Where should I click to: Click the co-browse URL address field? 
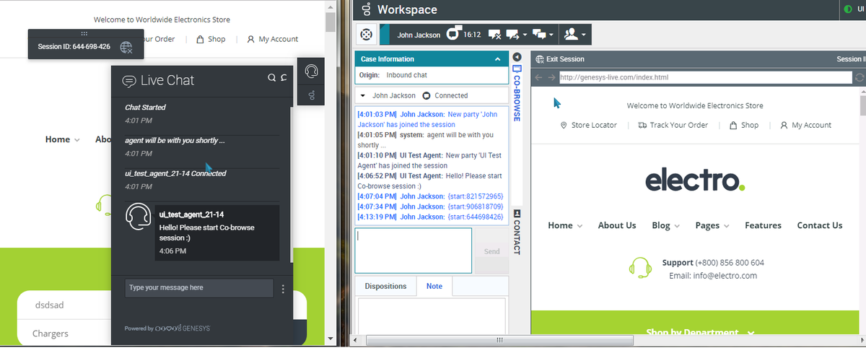click(705, 77)
